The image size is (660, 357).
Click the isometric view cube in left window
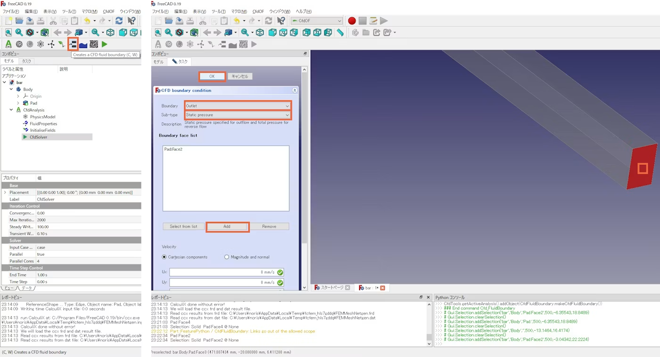click(110, 32)
